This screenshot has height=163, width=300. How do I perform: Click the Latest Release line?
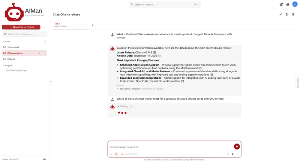point(136,52)
